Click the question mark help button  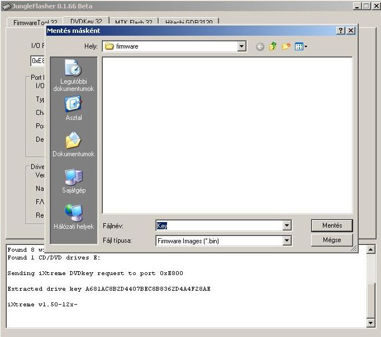(x=341, y=31)
